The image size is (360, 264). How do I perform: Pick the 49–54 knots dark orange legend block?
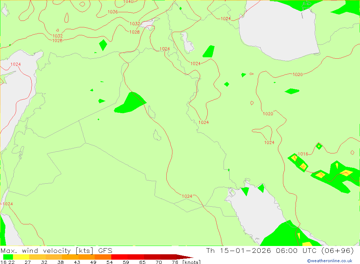(x=103, y=257)
